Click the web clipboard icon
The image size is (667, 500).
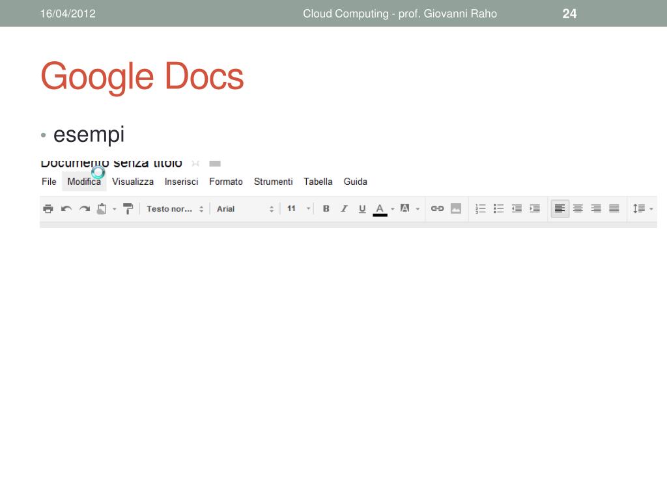102,209
